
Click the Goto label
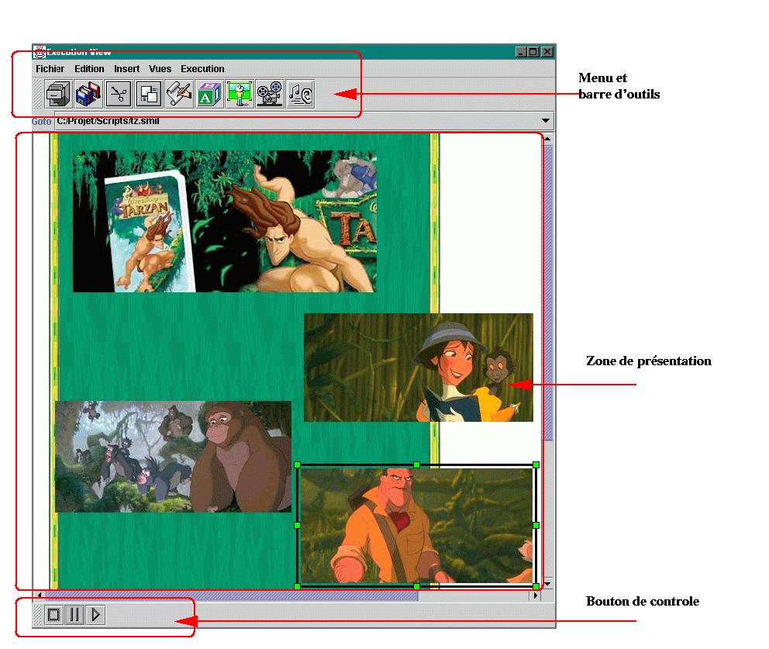[42, 121]
